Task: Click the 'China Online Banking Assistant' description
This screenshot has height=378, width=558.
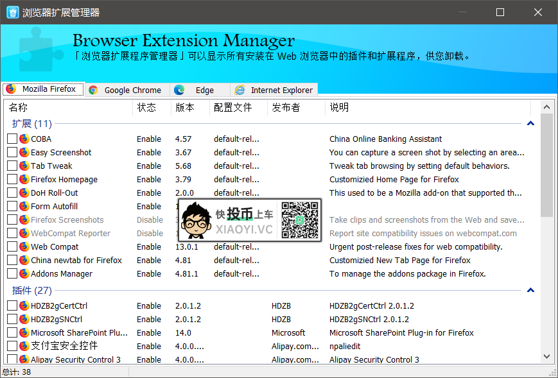Action: click(385, 139)
